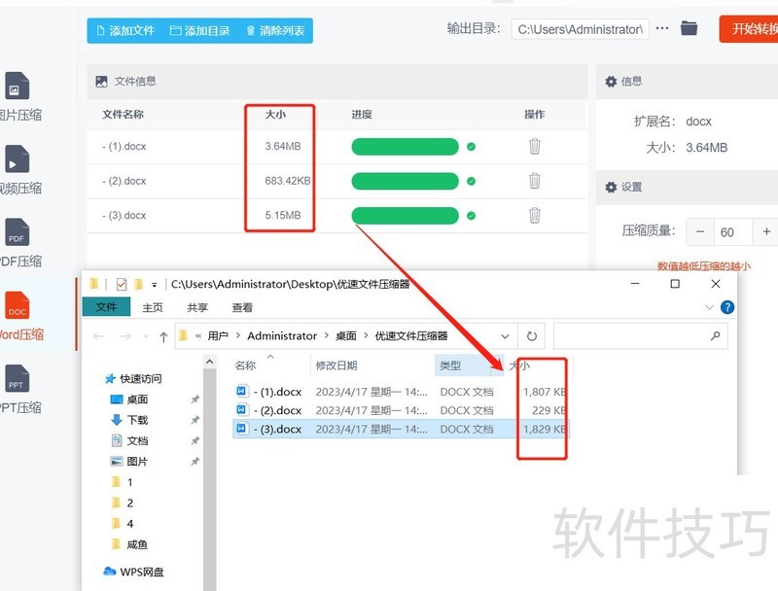Check the checkbox next to (1).docx
778x591 pixels.
click(233, 392)
